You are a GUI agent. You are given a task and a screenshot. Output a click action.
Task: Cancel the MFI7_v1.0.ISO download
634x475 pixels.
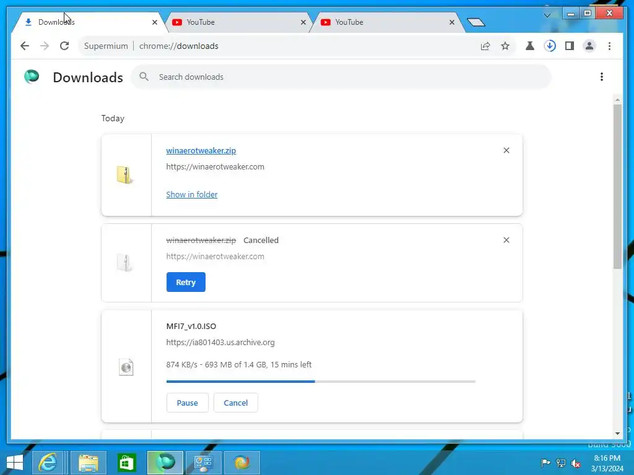coord(236,403)
